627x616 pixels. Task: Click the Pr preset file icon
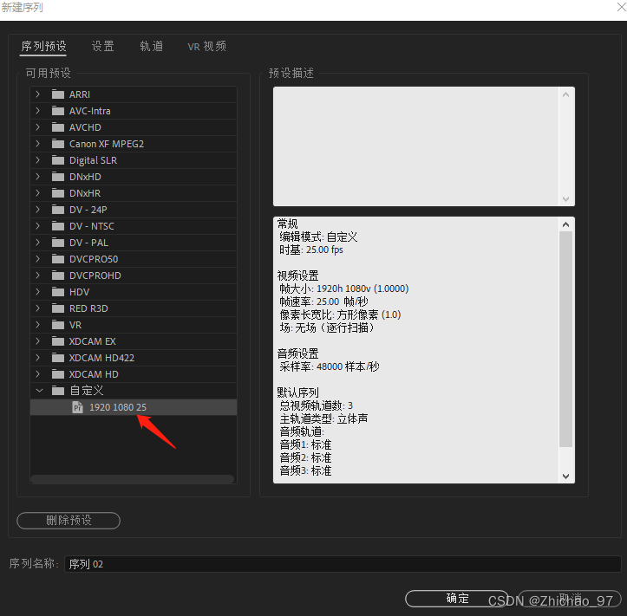click(77, 407)
